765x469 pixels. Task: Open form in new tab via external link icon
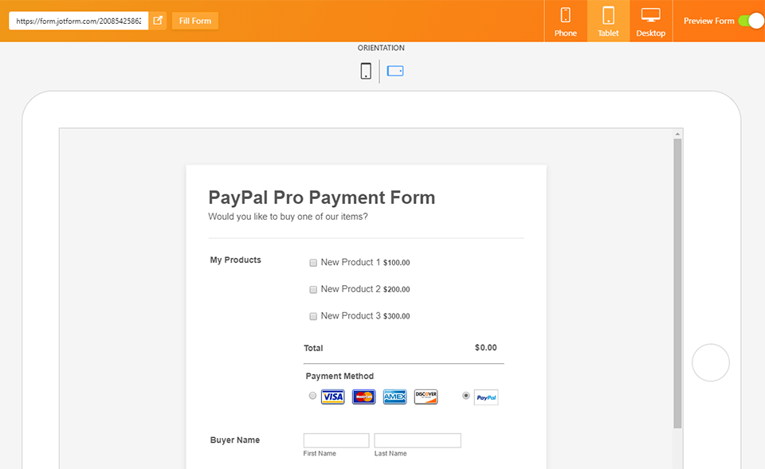coord(158,20)
